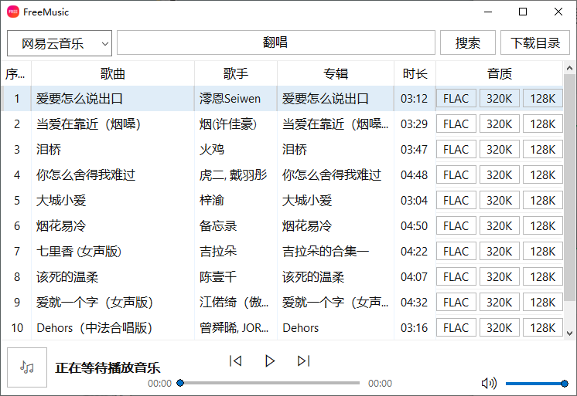The image size is (577, 396).
Task: Focus the search field containing 翻唱
Action: point(275,42)
